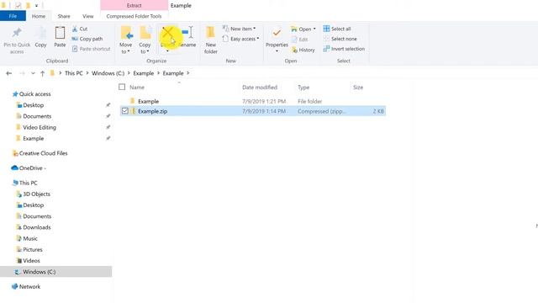
Task: Click Paste shortcut in Clipboard group
Action: [92, 49]
